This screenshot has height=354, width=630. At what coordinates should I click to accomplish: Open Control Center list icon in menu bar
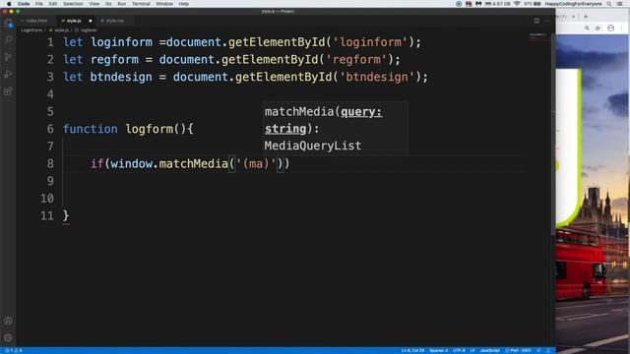[620, 4]
